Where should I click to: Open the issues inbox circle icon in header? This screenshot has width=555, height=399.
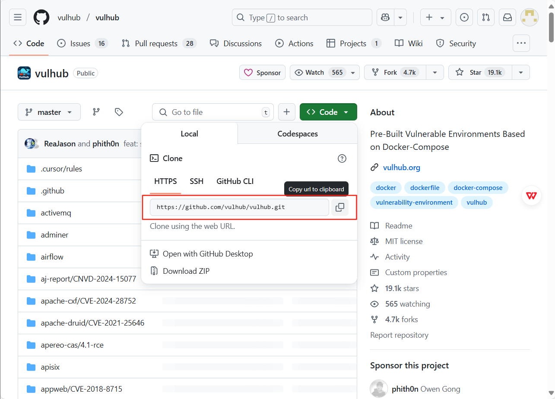pos(464,17)
